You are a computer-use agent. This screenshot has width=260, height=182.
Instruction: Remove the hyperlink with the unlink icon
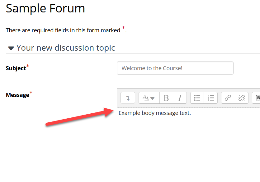[x=242, y=98]
